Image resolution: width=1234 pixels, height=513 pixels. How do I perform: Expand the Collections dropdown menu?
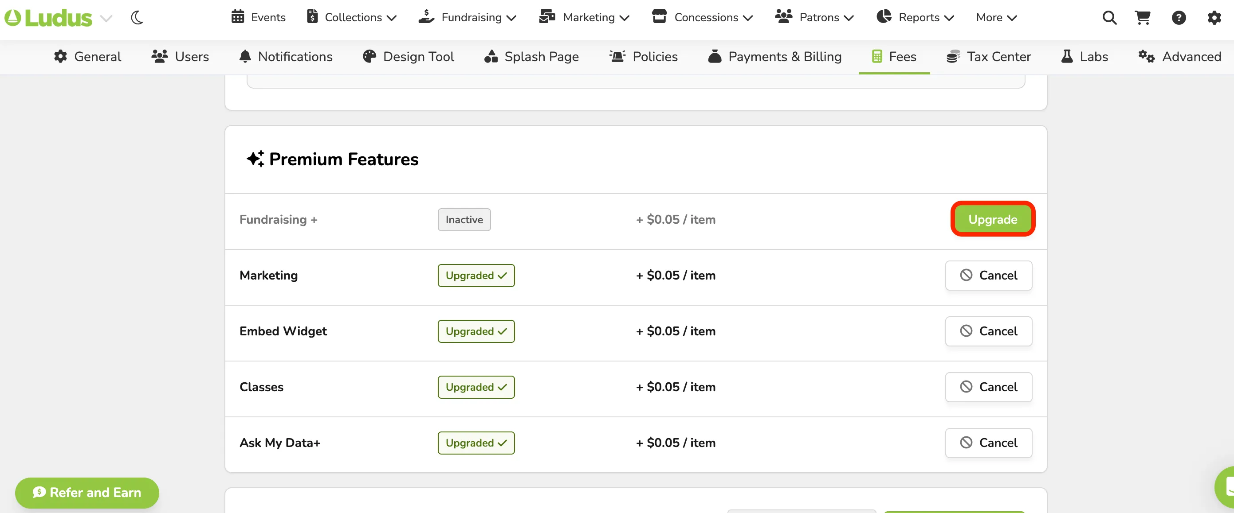352,17
